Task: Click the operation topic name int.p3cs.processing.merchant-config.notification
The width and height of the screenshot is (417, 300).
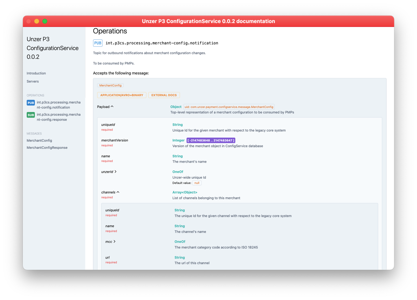Action: click(162, 43)
